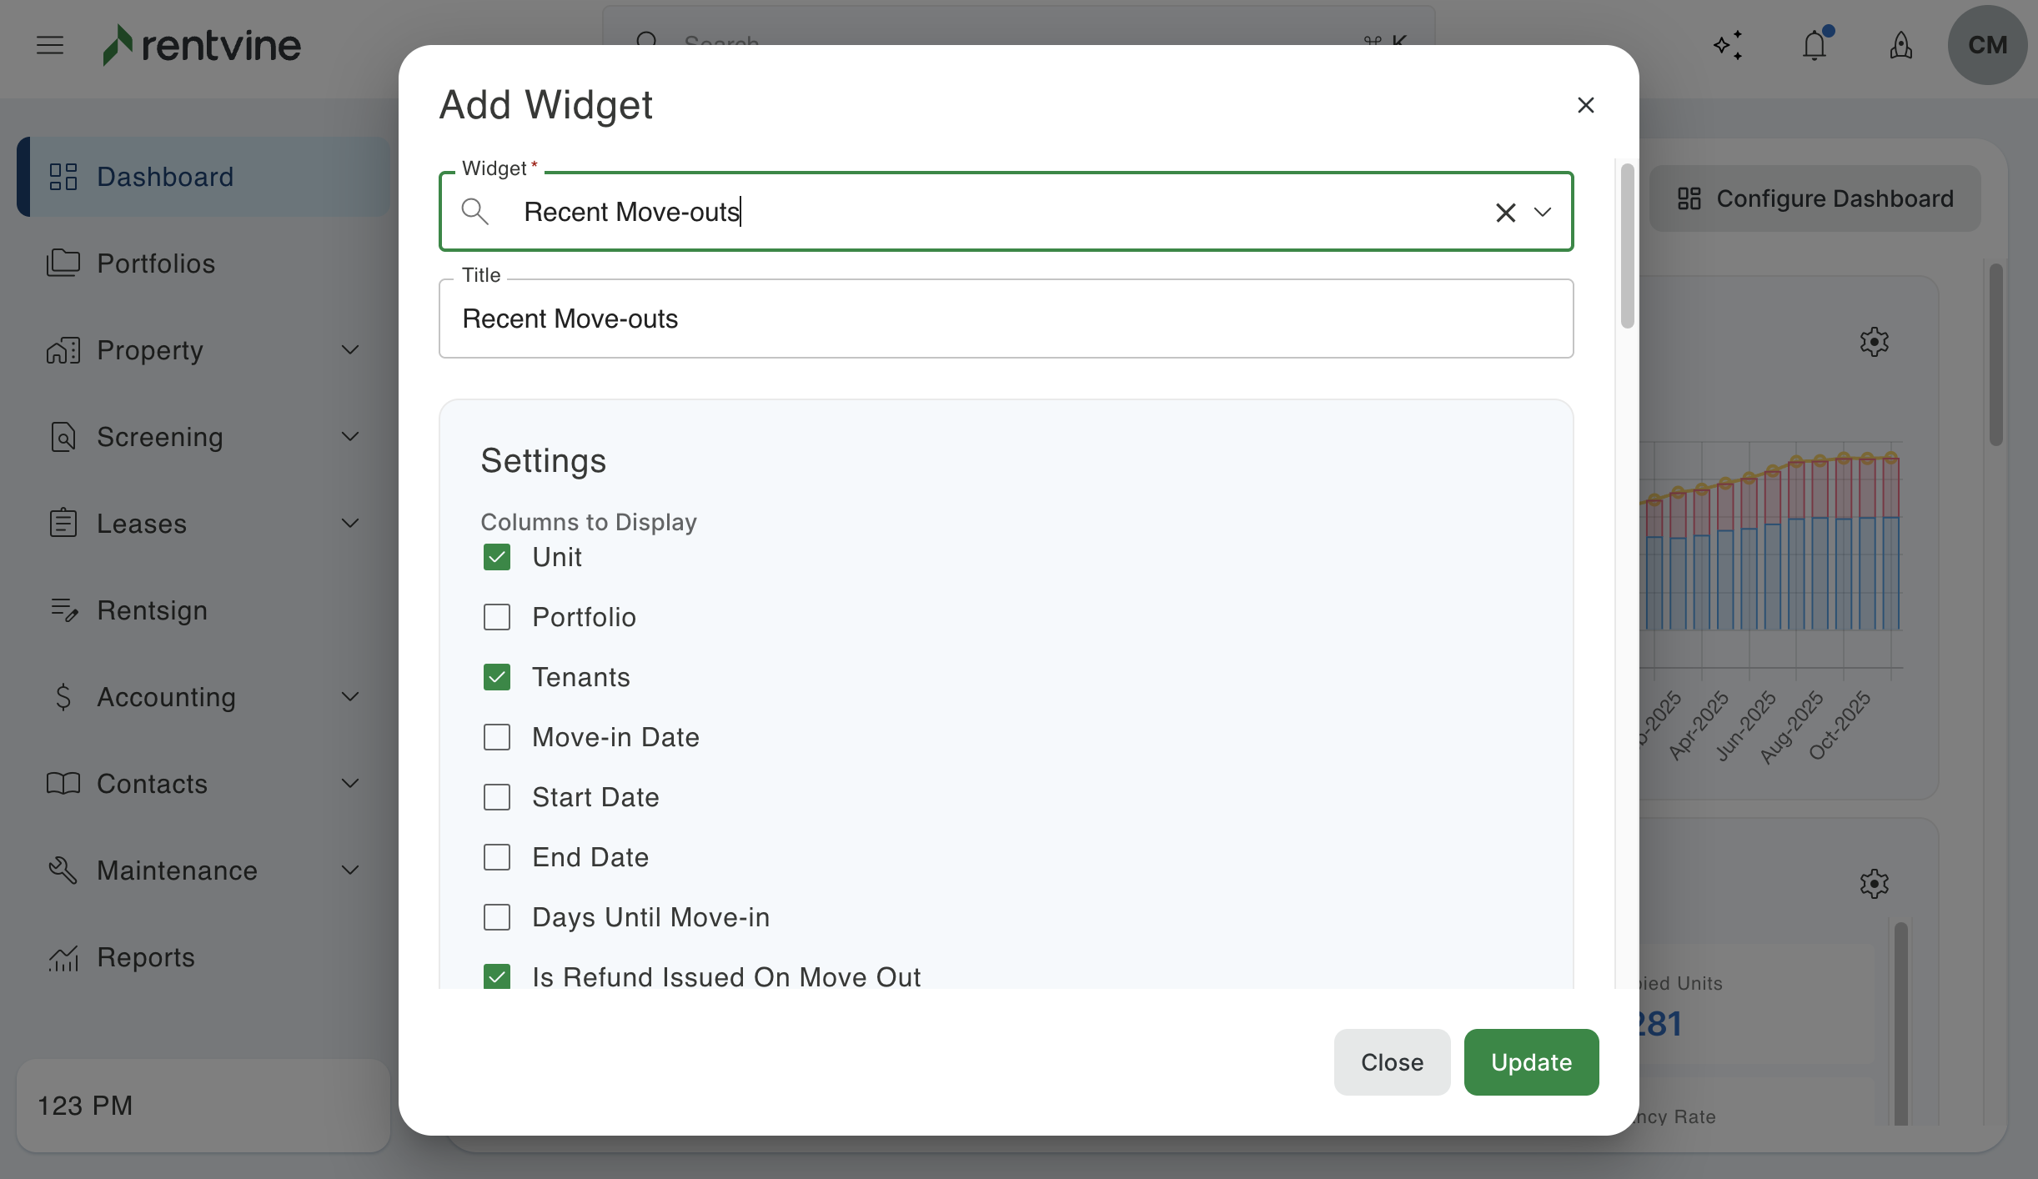Click the green Update button

click(1531, 1062)
